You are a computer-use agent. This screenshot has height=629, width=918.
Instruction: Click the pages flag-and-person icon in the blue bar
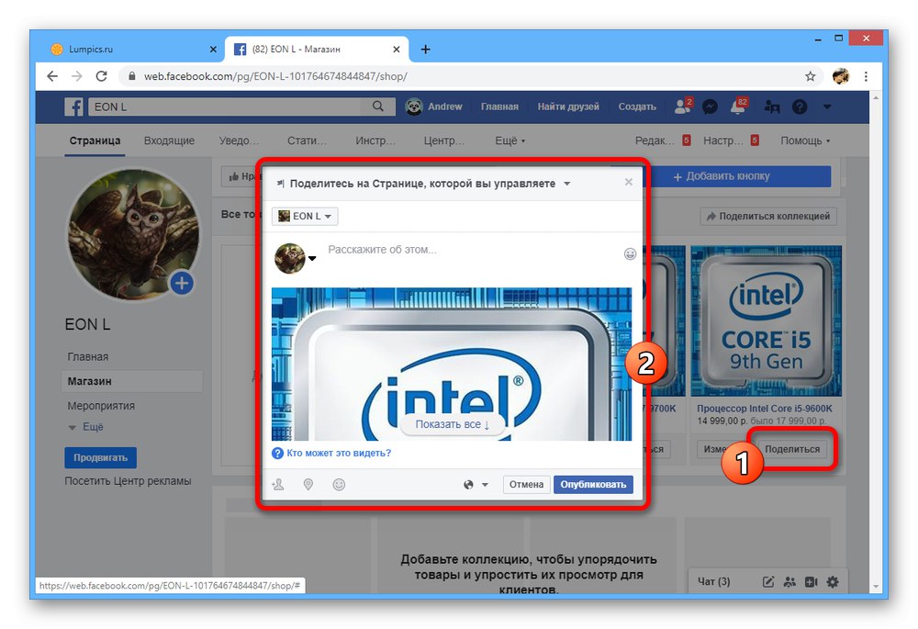point(772,107)
